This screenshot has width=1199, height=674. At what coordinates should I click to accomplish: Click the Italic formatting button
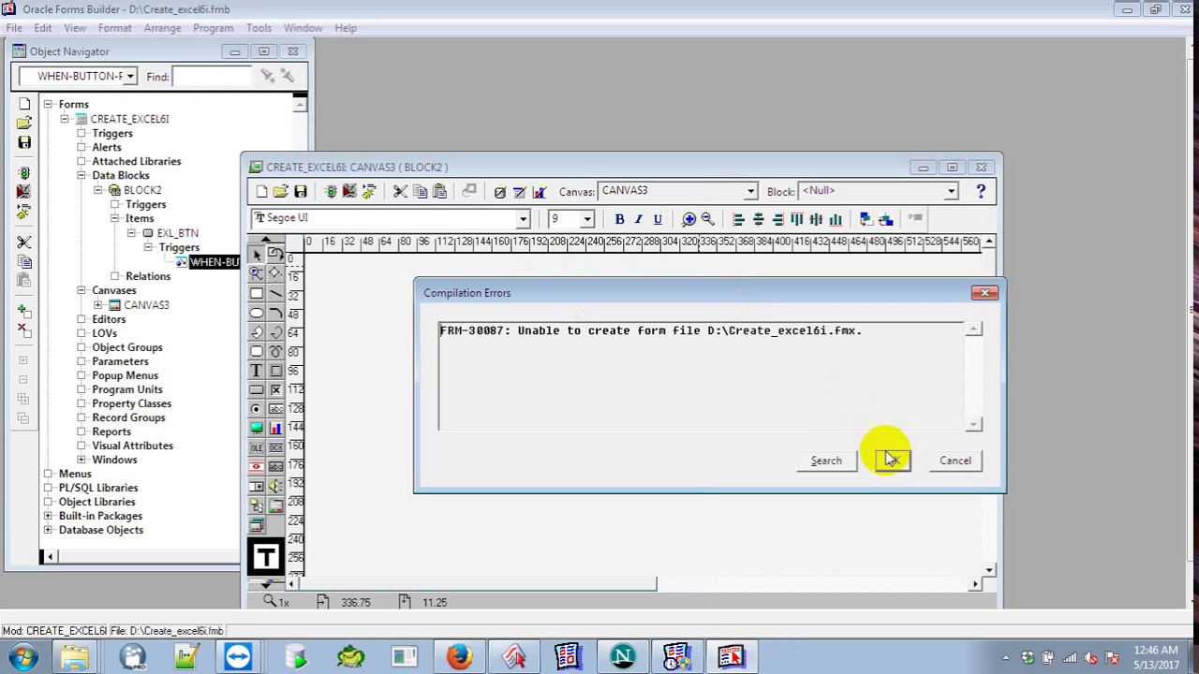click(x=638, y=219)
